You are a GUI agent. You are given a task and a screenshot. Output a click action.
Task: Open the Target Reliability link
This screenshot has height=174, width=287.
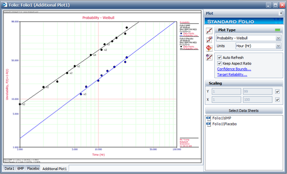(x=232, y=75)
